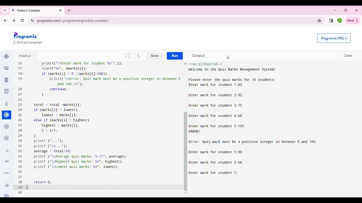Open a new browser tab
This screenshot has width=362, height=203.
click(x=69, y=10)
